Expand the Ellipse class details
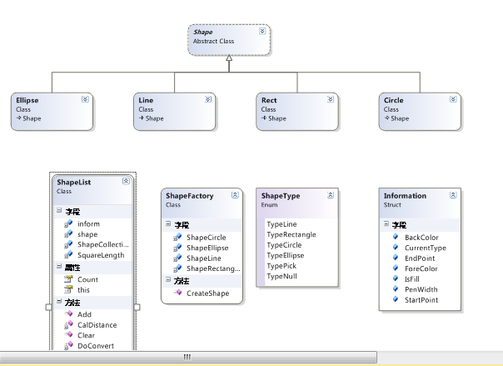Viewport: 503px width, 366px height. tap(85, 99)
